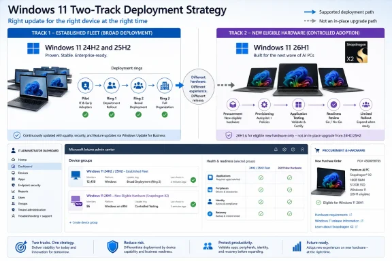Screen dimensions: 392x261
Task: Click the Limited Rollout people icon
Action: click(365, 105)
